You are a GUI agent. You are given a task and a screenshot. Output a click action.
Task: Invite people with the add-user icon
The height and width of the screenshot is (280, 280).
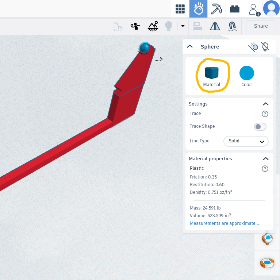[254, 10]
